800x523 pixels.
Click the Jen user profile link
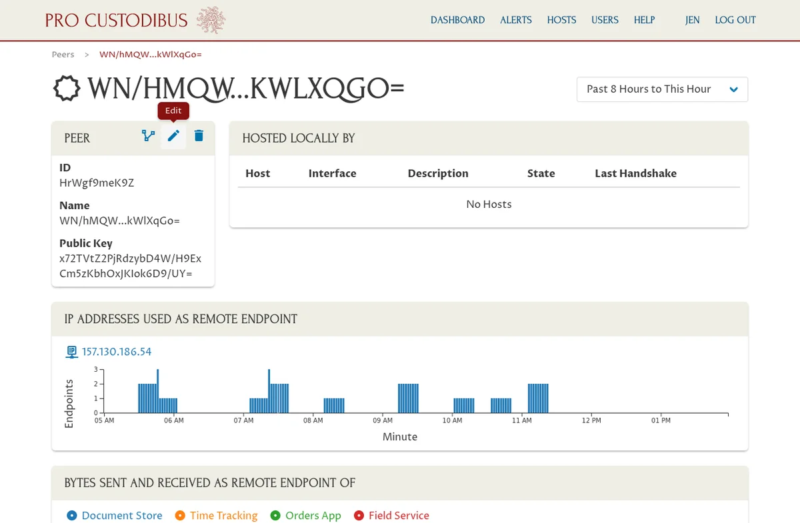click(692, 20)
